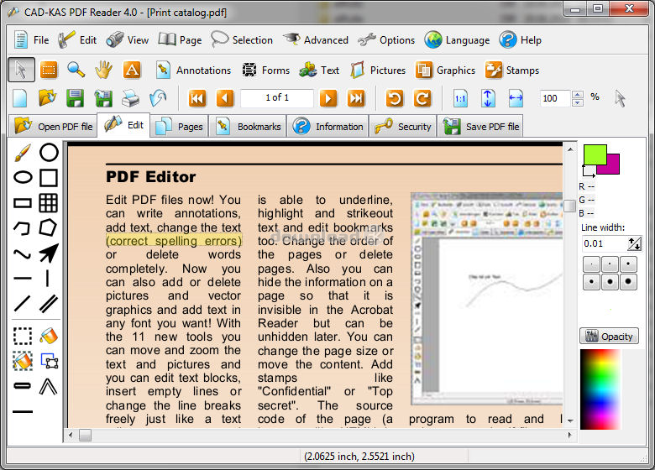Select the polygon drawing tool

48,228
